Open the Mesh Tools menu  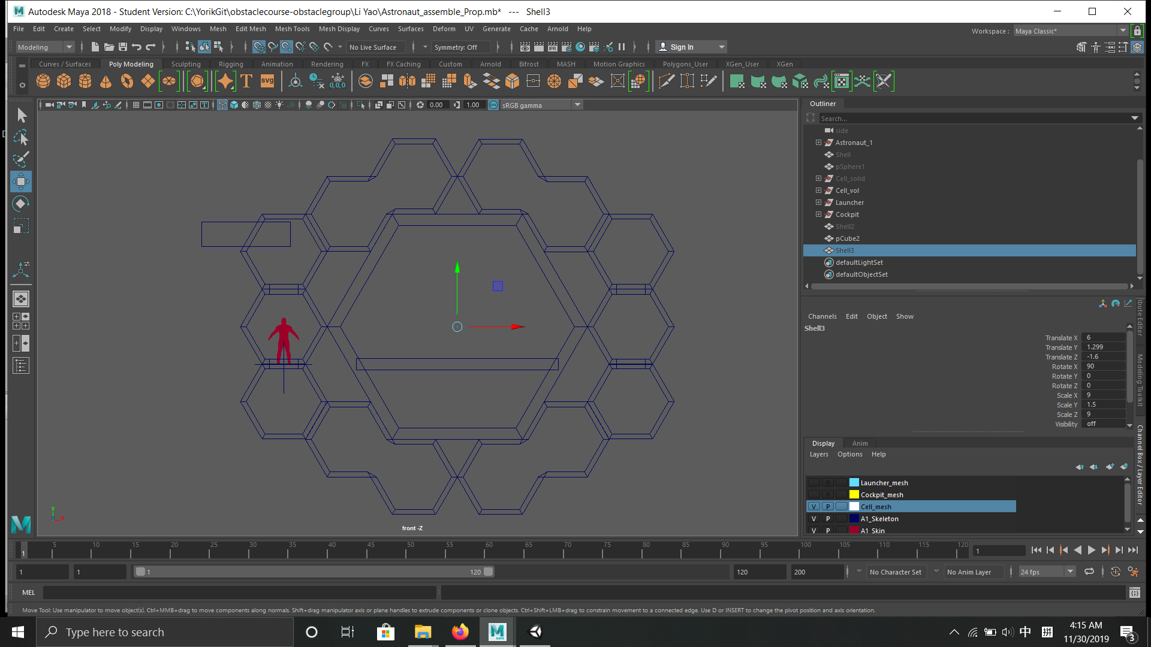point(292,29)
